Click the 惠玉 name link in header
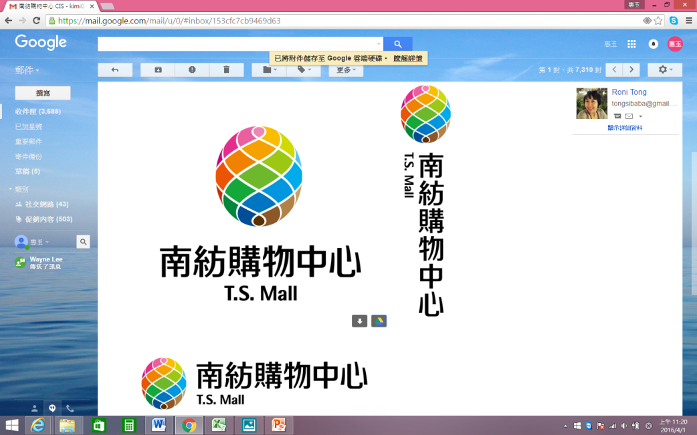Screen dimensions: 697x435 coord(610,44)
